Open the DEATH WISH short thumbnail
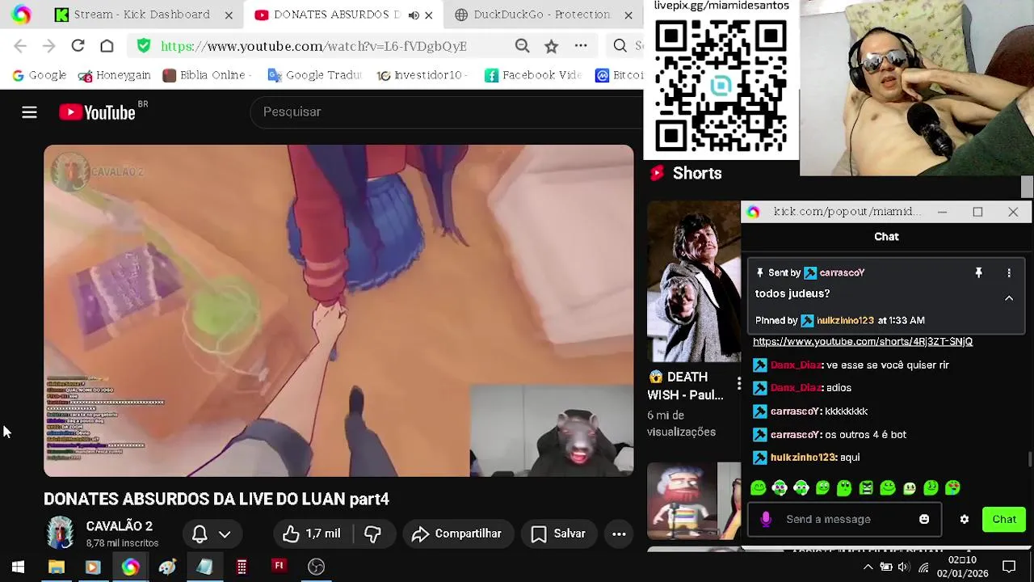The width and height of the screenshot is (1034, 582). click(x=693, y=280)
